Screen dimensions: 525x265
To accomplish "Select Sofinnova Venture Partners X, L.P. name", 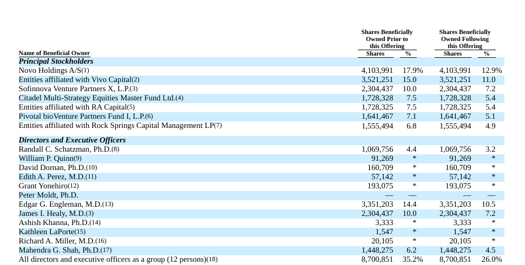I will (74, 89).
